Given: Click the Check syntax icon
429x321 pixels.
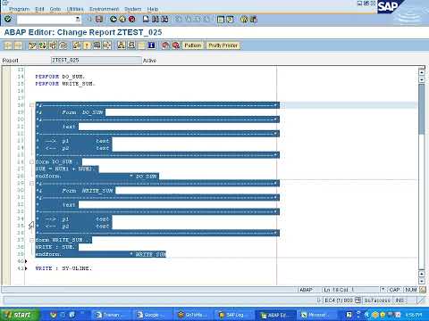Looking at the screenshot, I should (x=77, y=45).
